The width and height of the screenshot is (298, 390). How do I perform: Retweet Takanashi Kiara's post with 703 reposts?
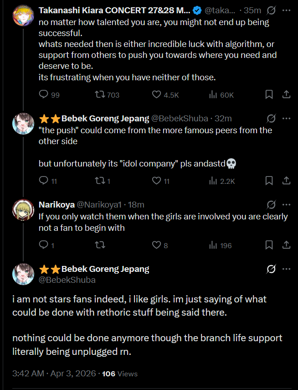pos(100,94)
